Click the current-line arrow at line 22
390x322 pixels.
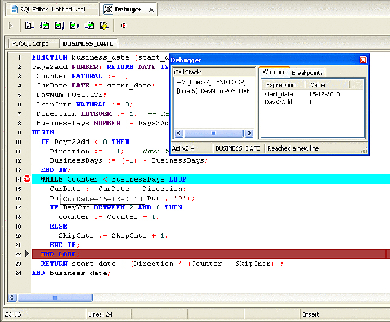[x=27, y=254]
